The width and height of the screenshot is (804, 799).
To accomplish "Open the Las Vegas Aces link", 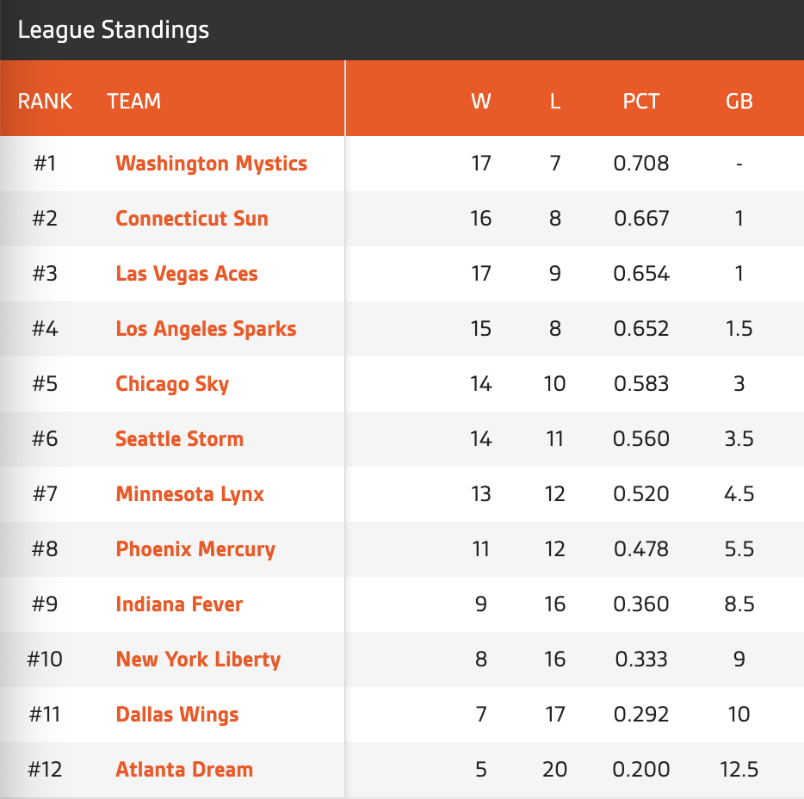I will point(187,274).
